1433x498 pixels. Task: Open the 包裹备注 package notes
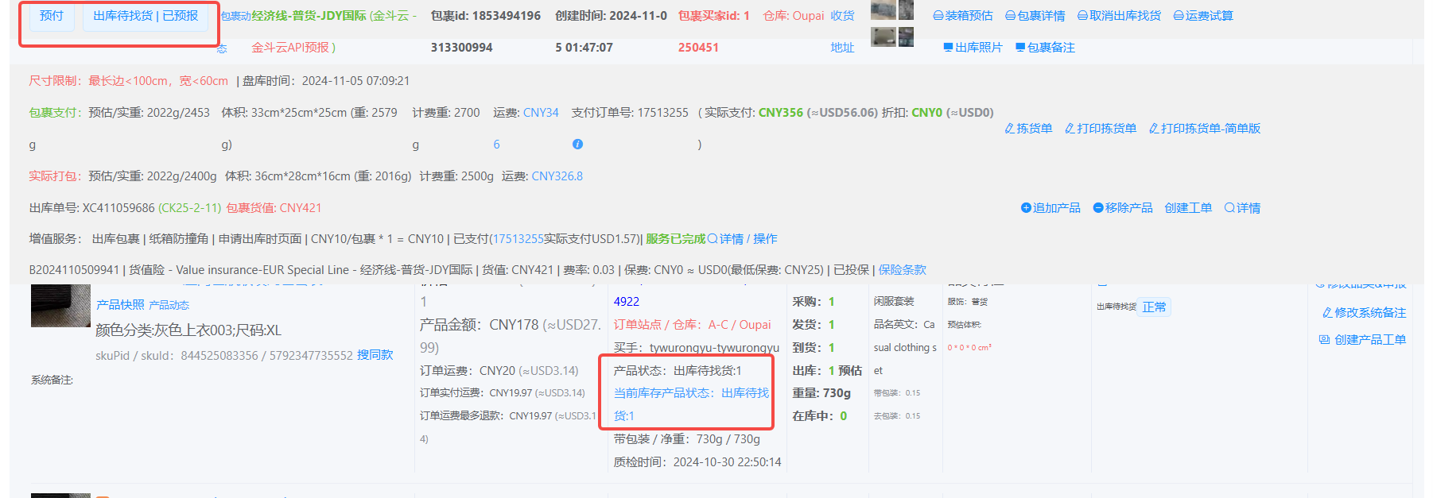[x=1045, y=48]
